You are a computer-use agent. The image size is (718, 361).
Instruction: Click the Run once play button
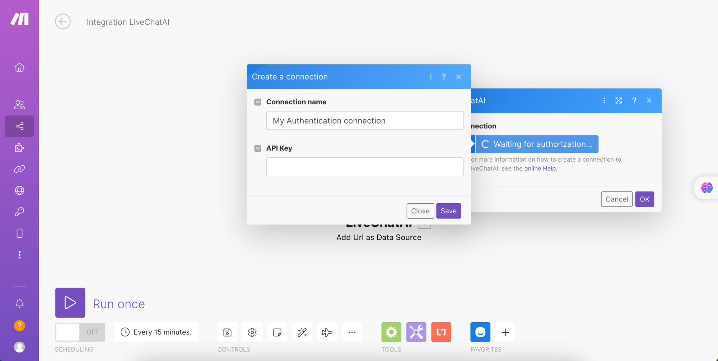coord(70,303)
